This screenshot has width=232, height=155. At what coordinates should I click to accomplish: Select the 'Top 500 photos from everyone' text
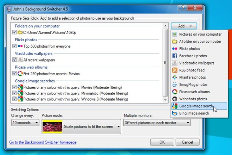(47, 46)
